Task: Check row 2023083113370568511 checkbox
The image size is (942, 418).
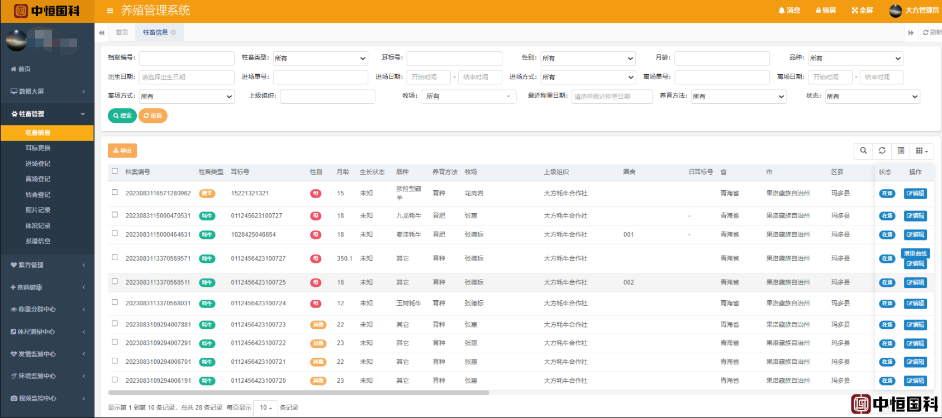Action: click(115, 282)
